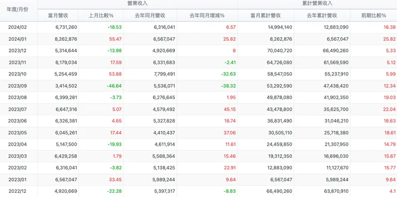The width and height of the screenshot is (397, 197).
Task: Click the -8.83 year-over-year value
Action: point(230,191)
